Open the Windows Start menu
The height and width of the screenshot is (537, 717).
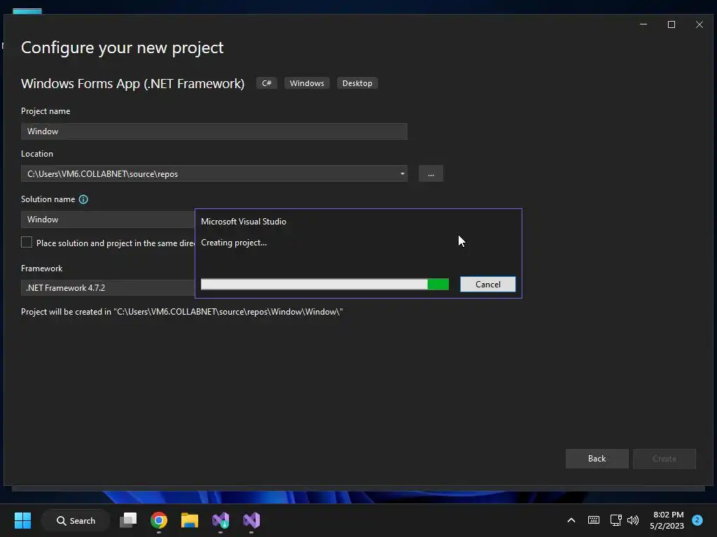coord(22,520)
